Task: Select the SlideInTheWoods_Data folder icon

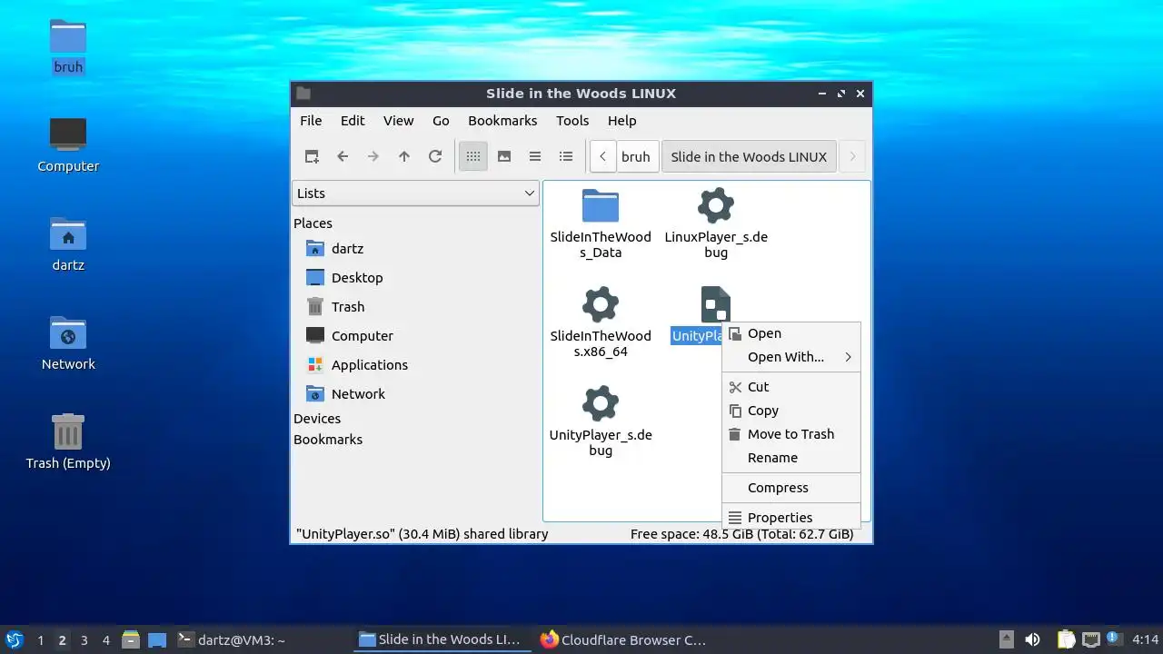Action: (x=601, y=206)
